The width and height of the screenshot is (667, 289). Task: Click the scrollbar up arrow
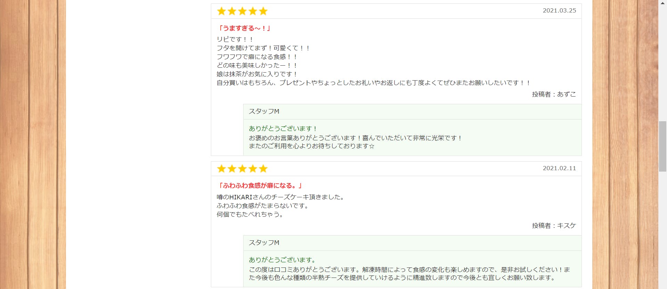(x=662, y=3)
